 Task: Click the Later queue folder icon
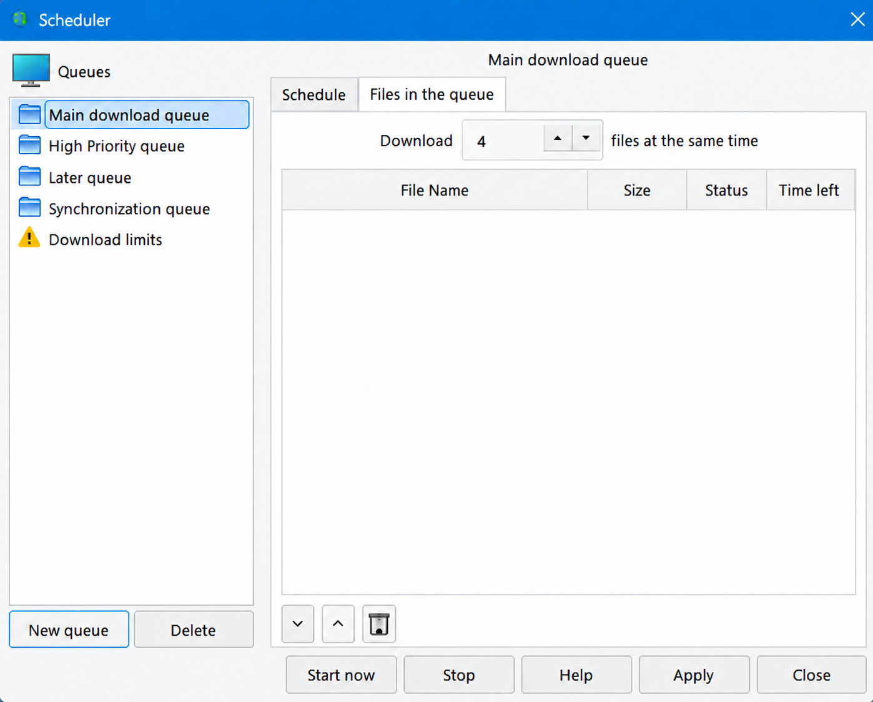click(29, 177)
